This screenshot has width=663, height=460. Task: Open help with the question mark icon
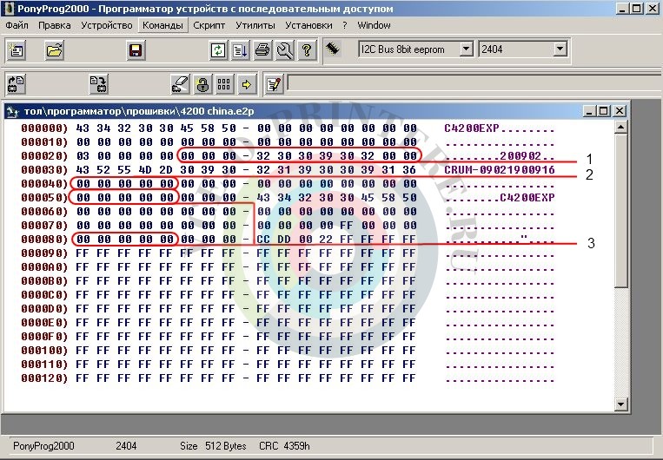[307, 50]
